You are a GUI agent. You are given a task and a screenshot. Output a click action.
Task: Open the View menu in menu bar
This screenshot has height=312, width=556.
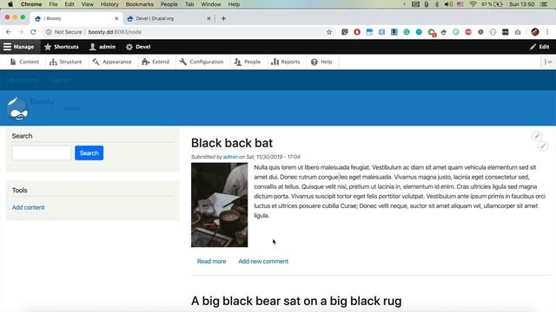tap(87, 4)
